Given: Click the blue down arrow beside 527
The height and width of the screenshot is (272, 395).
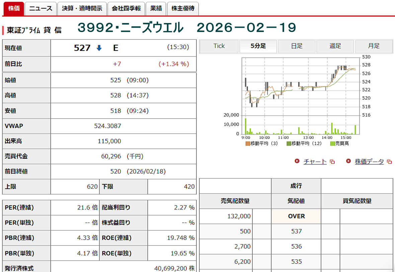Looking at the screenshot, I should [99, 48].
